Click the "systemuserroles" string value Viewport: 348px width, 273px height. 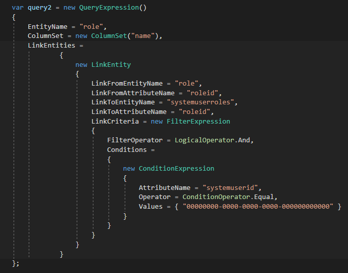[201, 102]
